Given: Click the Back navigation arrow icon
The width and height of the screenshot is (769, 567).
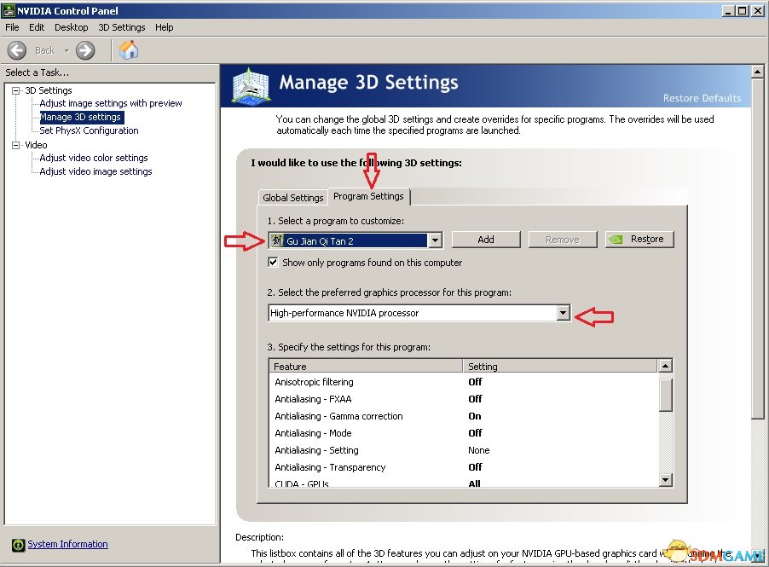Looking at the screenshot, I should 17,50.
